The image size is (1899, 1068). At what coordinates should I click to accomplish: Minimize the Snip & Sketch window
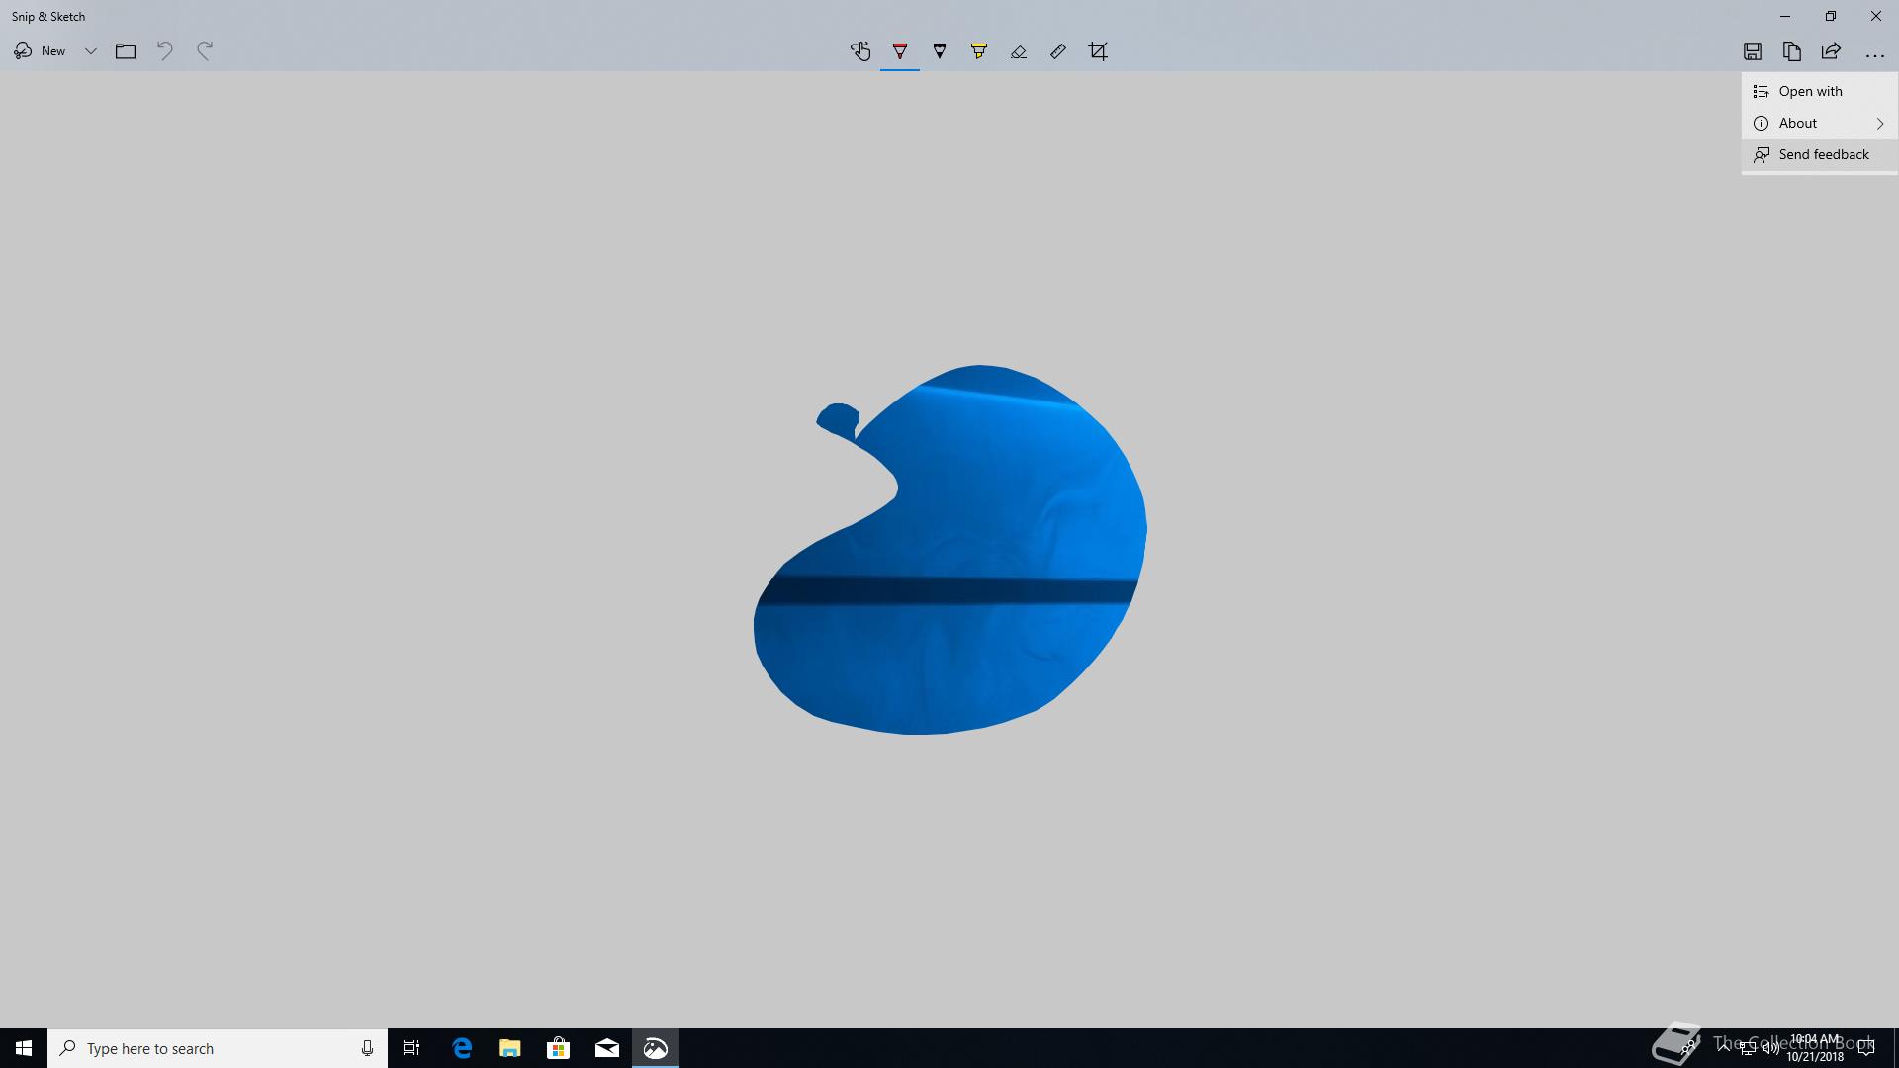(1785, 16)
